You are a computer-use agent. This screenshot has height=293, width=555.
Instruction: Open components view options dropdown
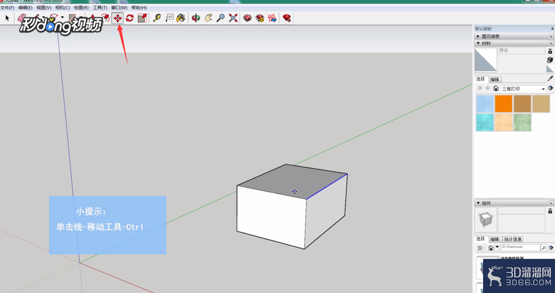pos(481,248)
